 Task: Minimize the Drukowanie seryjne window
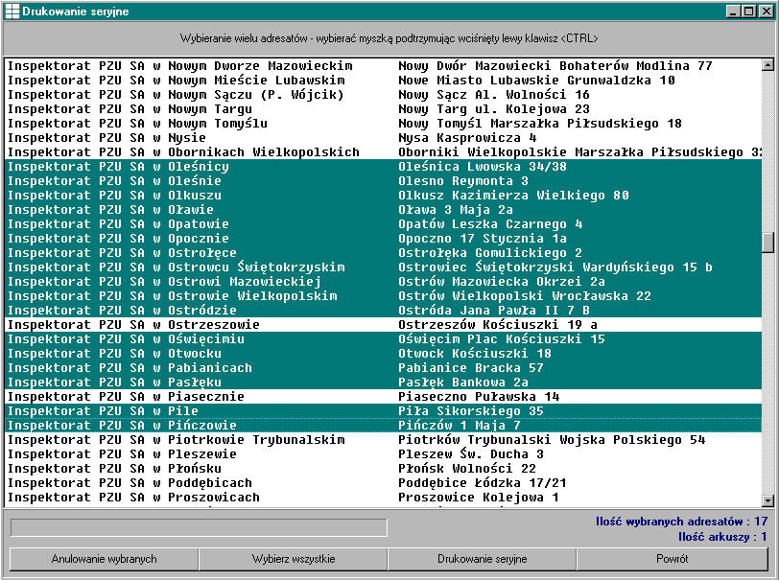point(733,11)
